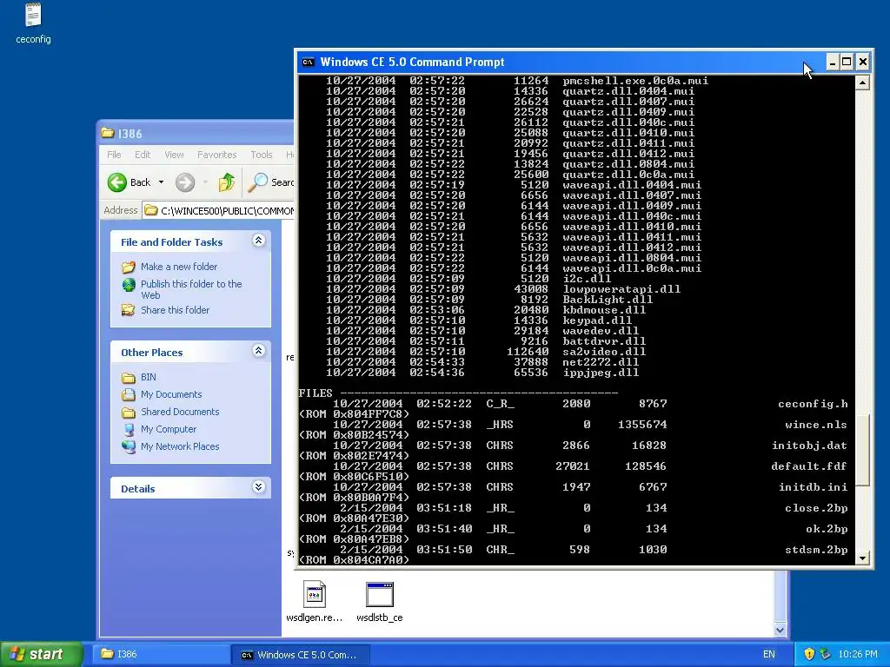Viewport: 890px width, 667px height.
Task: Click the Command Prompt scroll down arrow
Action: click(x=862, y=558)
